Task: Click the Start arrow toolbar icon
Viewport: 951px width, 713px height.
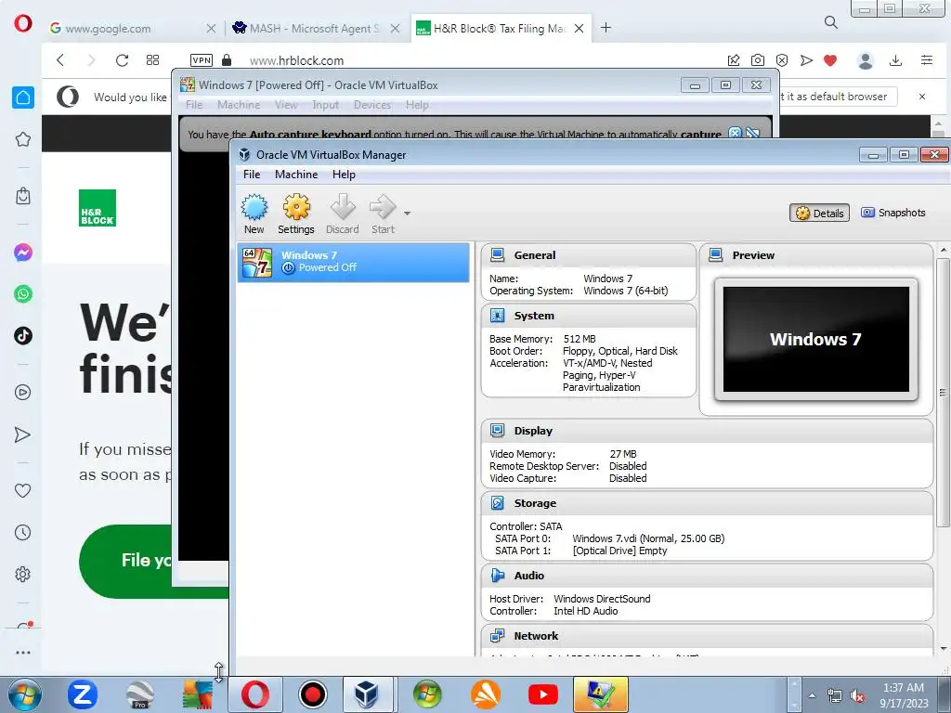Action: 383,214
